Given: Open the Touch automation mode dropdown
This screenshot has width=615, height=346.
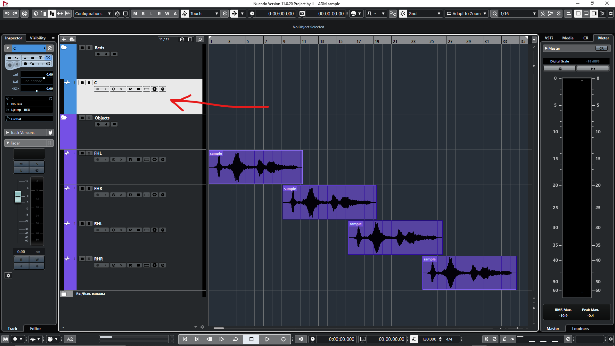Looking at the screenshot, I should 204,13.
